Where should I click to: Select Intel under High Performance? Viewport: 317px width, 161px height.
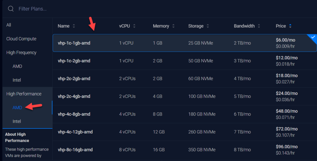17,121
